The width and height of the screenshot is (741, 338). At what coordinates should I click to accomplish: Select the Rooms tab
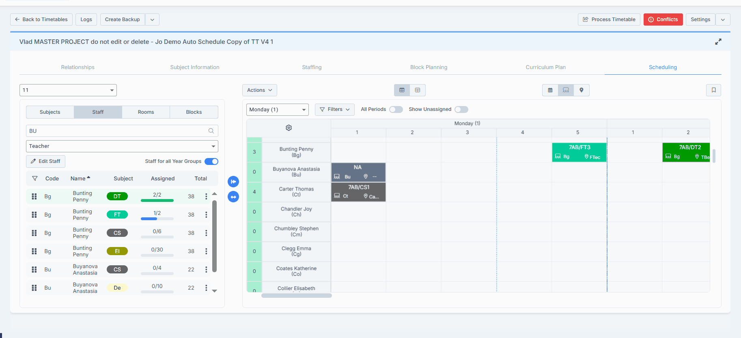pyautogui.click(x=146, y=112)
